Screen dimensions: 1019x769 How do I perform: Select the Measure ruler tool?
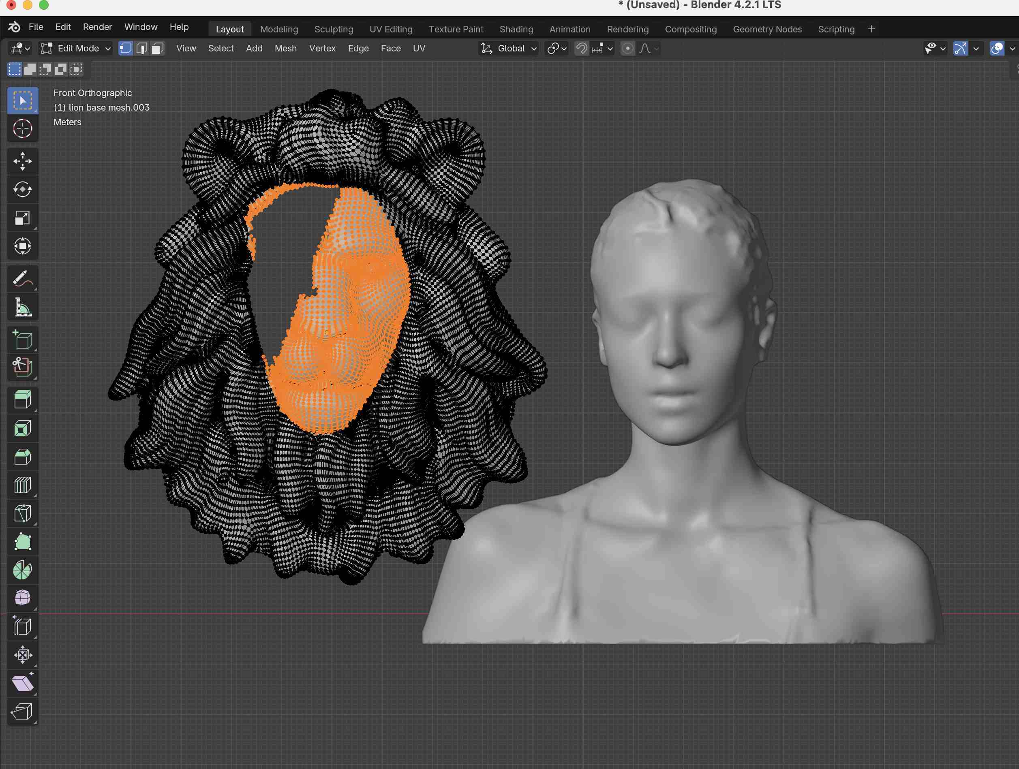click(23, 307)
